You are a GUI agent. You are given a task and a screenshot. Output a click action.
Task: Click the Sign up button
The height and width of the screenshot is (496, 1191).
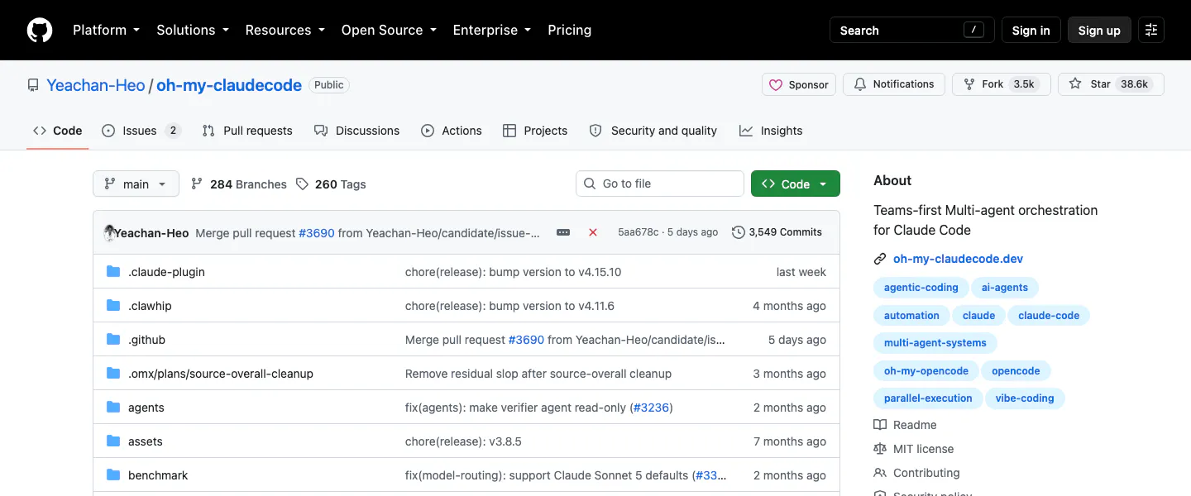click(1099, 30)
